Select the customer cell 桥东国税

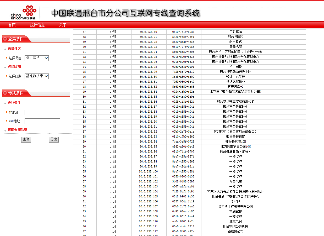(x=236, y=67)
